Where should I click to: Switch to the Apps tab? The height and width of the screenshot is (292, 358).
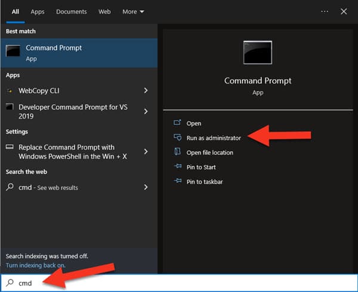[x=38, y=12]
